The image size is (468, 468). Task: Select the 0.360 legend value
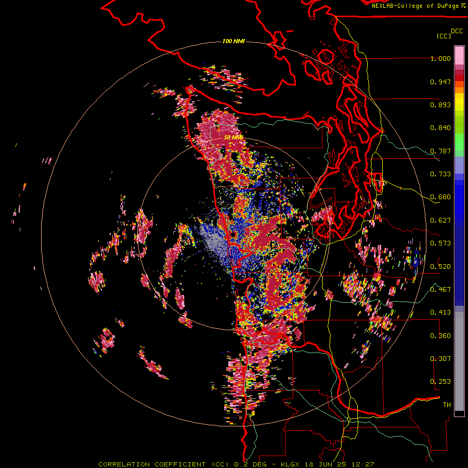click(440, 335)
